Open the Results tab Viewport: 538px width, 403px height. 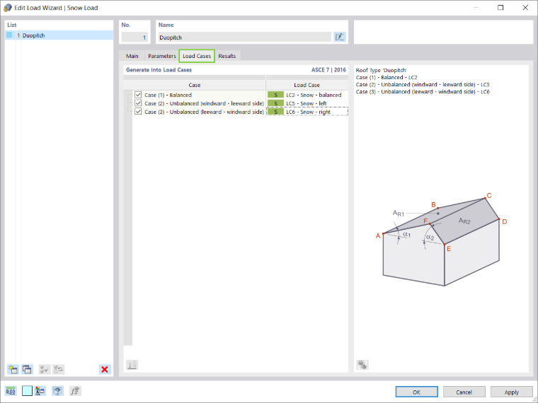[x=227, y=56]
